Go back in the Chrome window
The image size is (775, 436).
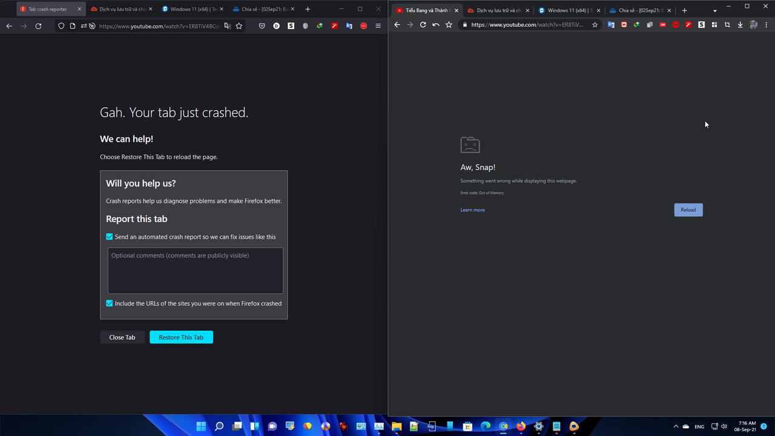coord(397,25)
